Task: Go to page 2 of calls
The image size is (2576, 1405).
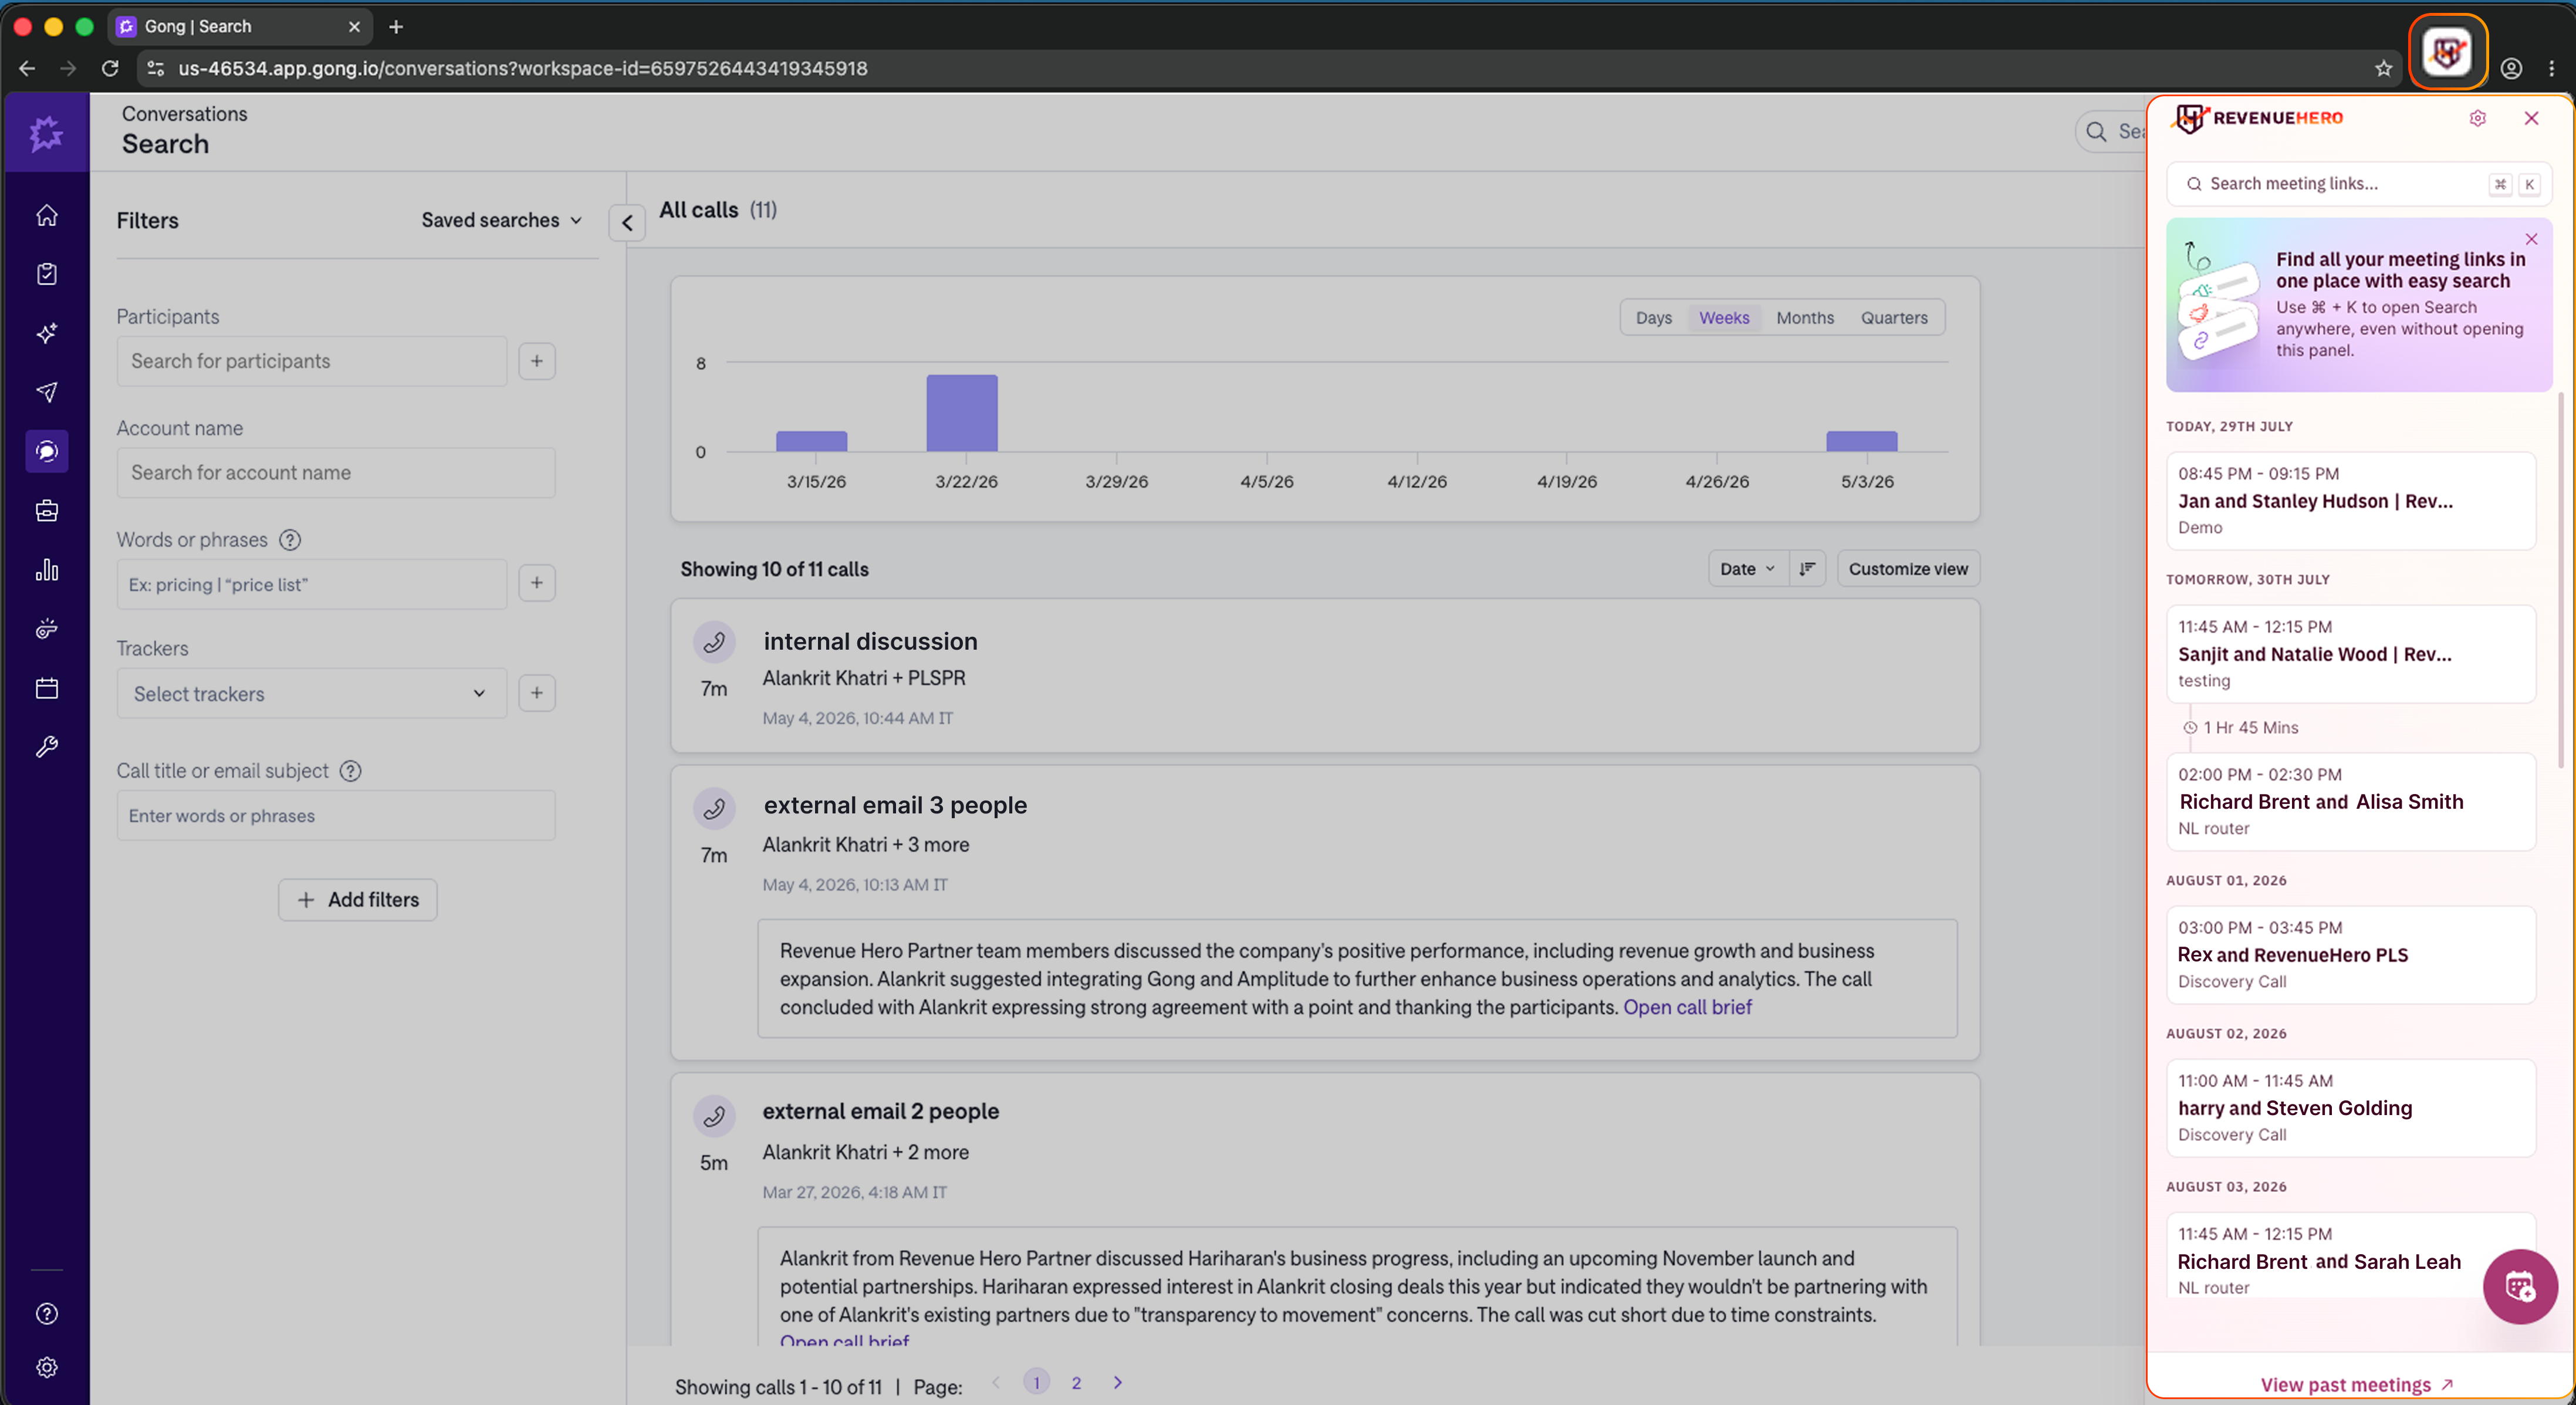Action: click(x=1076, y=1383)
